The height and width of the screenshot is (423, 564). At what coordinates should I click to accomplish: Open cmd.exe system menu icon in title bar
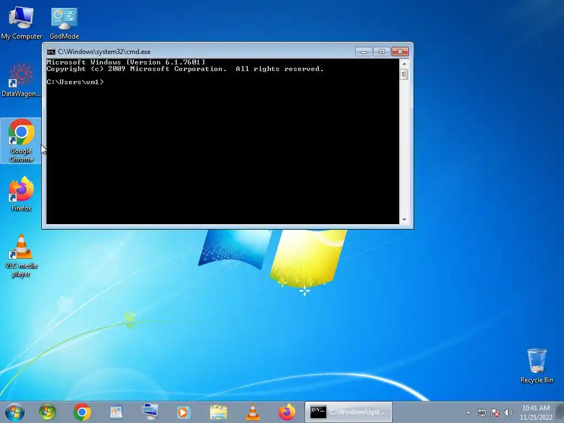(x=51, y=52)
